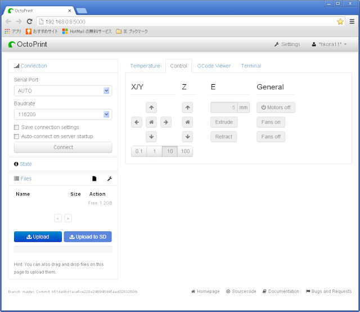
Task: Jog Y axis down with X/Y down arrow
Action: pyautogui.click(x=151, y=137)
